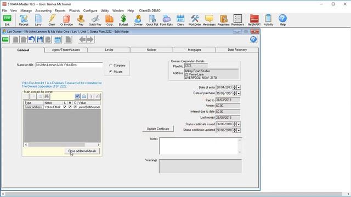Click the binoculars search icon in contact panel
This screenshot has width=351, height=197.
[47, 96]
